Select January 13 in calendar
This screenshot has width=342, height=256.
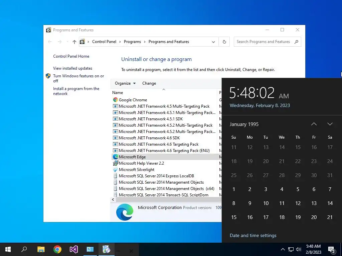pos(314,203)
